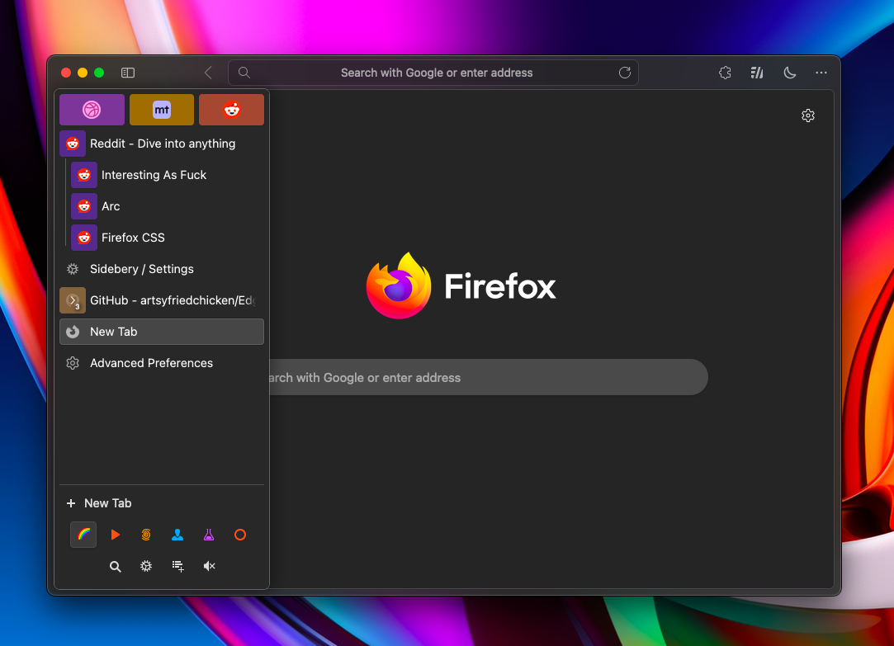Click the Reddit favicon of the Arc tab
894x646 pixels.
[84, 206]
